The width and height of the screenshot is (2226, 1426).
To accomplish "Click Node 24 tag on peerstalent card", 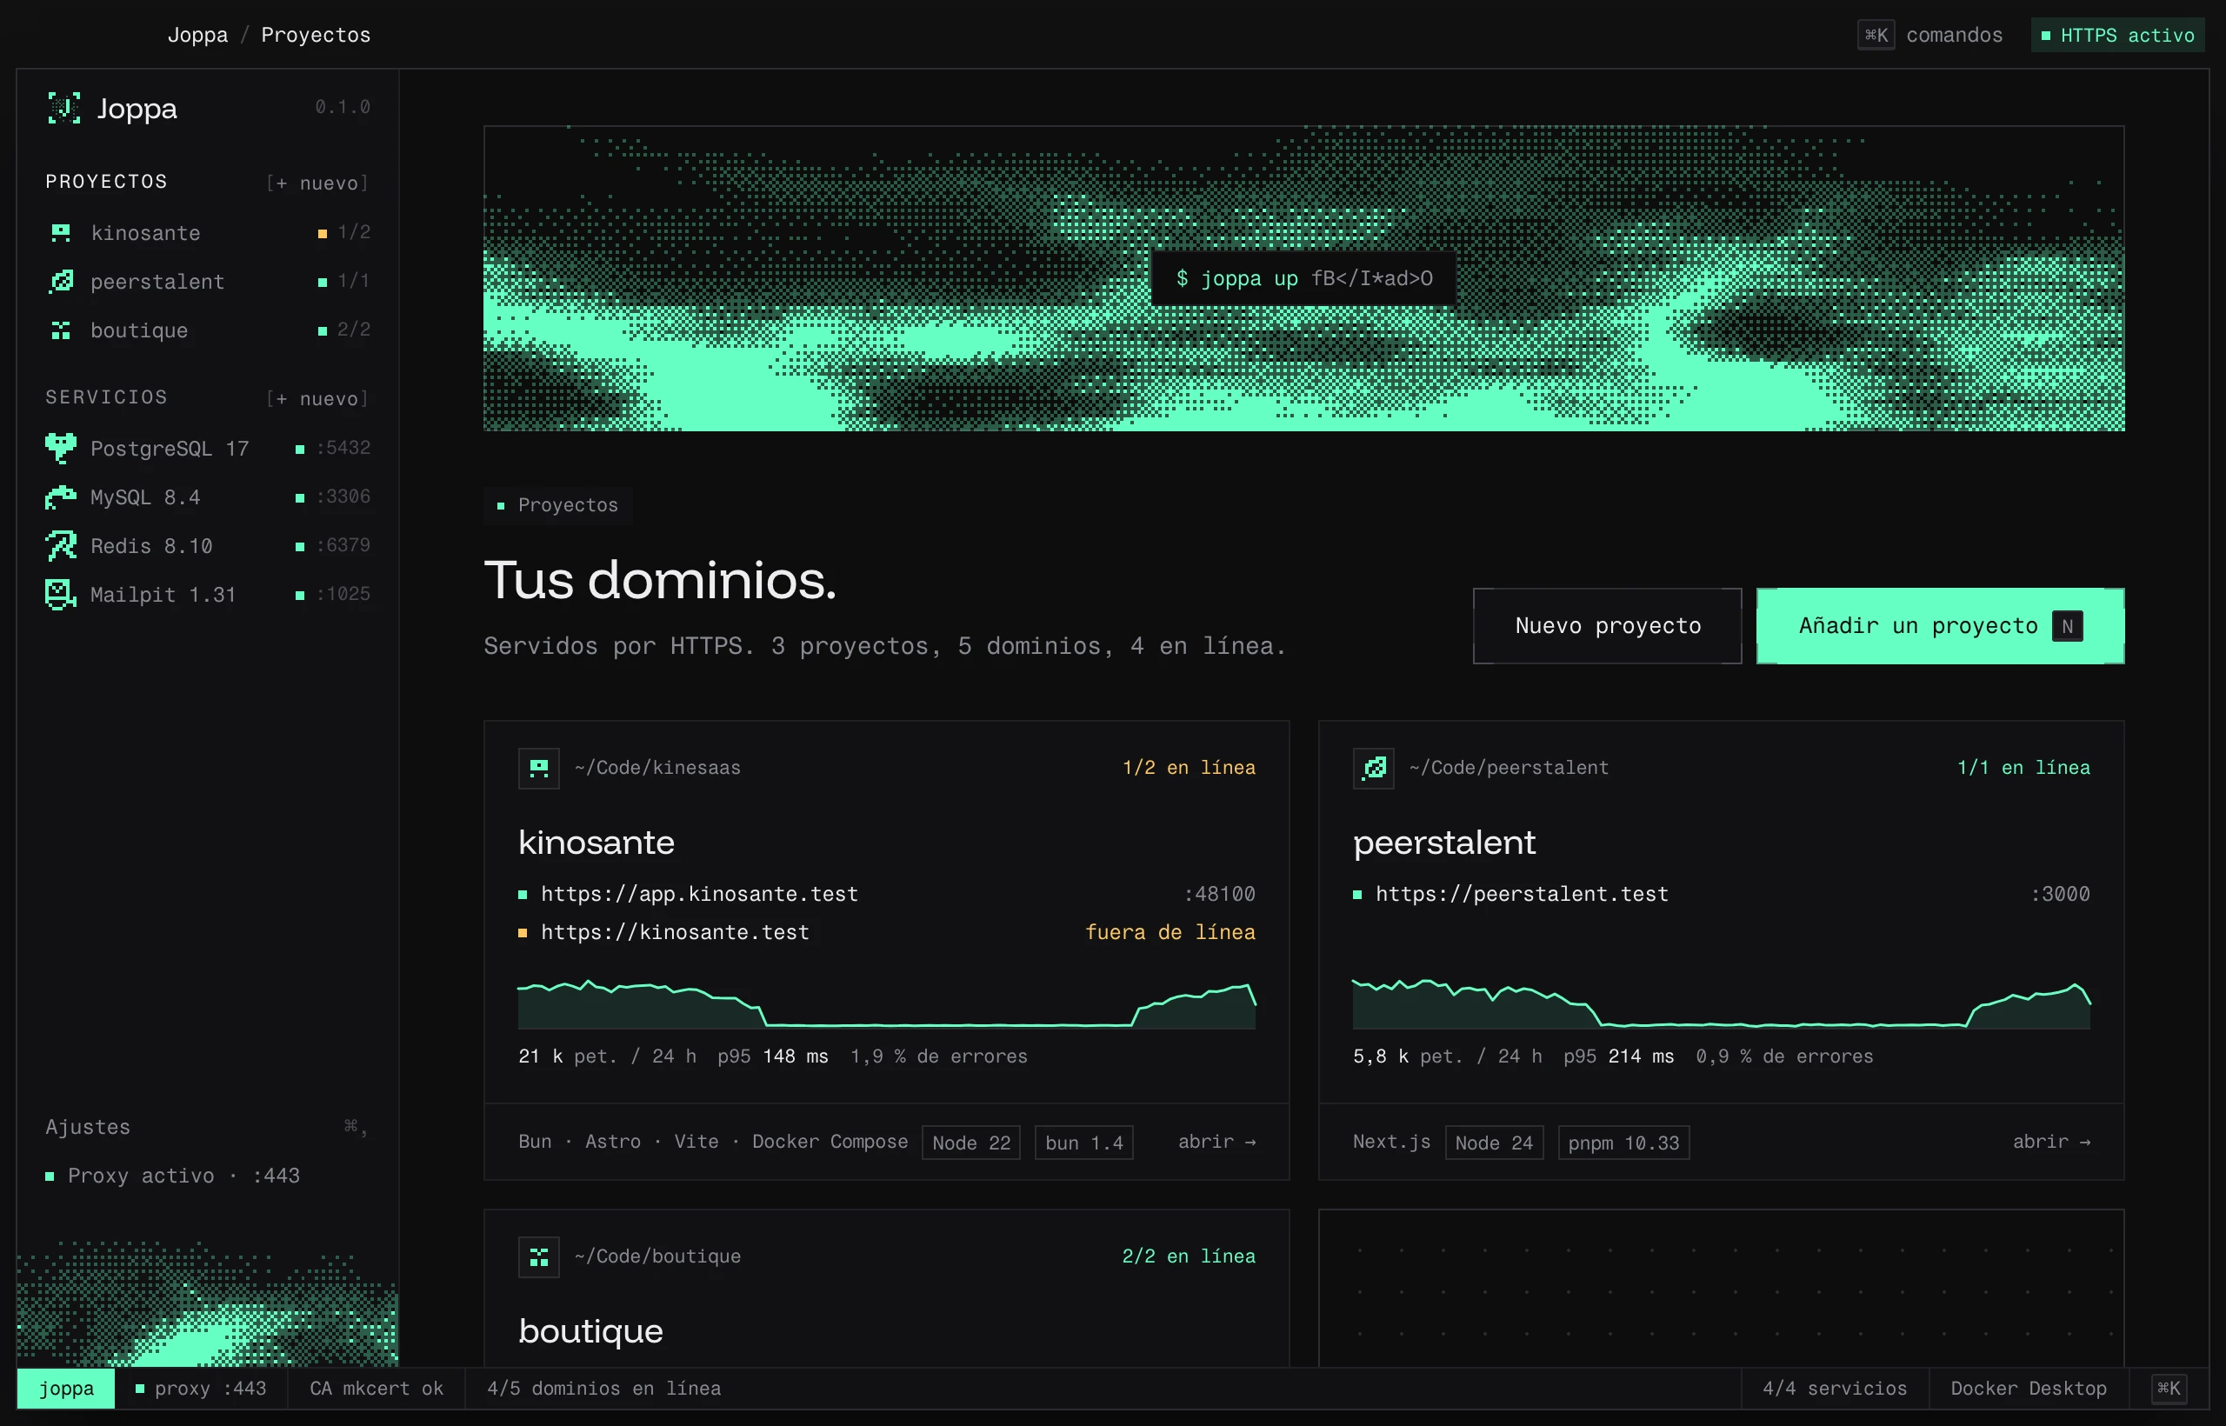I will pos(1494,1143).
